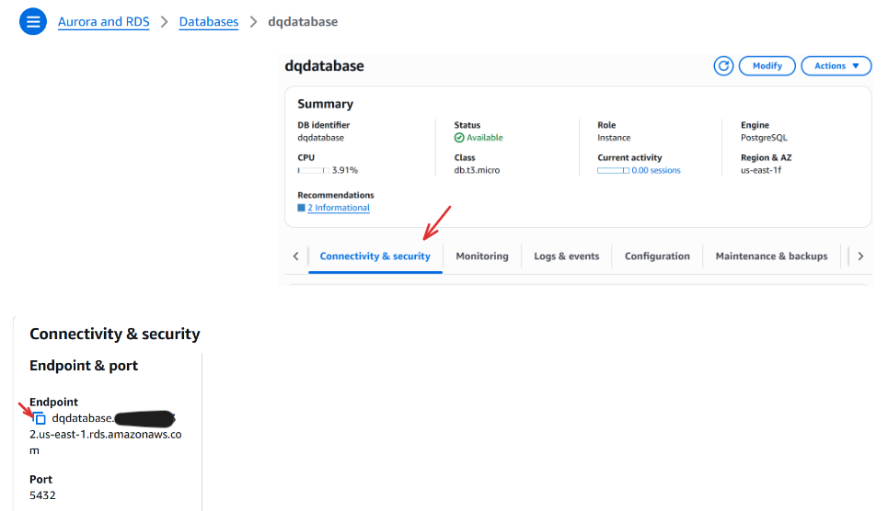Click the CPU usage bar
This screenshot has width=888, height=511.
(x=313, y=170)
